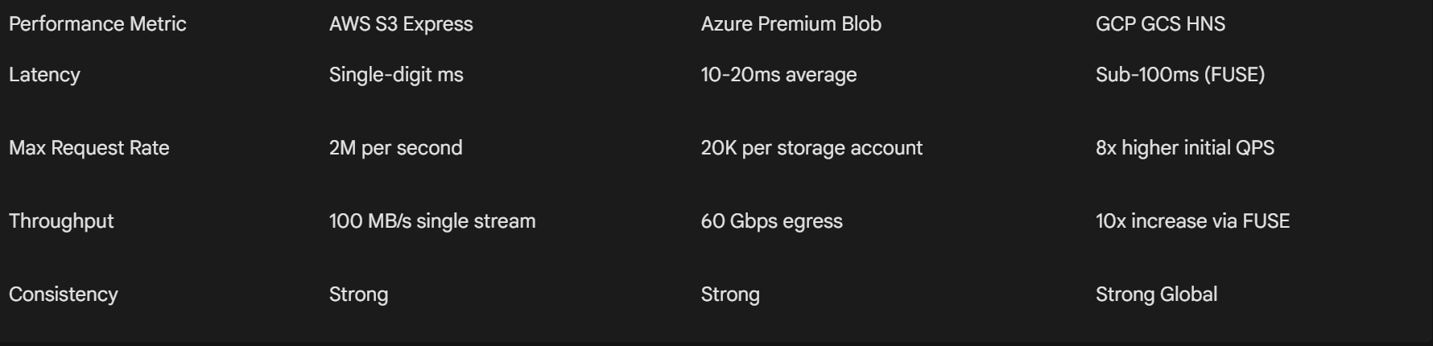Click the Azure Premium Blob header
The image size is (1433, 346).
point(791,24)
